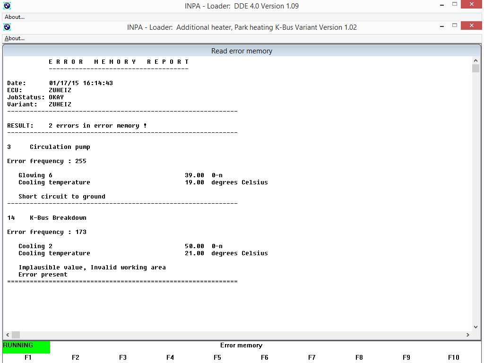Close the DDE 4.0 window
The width and height of the screenshot is (484, 363).
pyautogui.click(x=471, y=4)
